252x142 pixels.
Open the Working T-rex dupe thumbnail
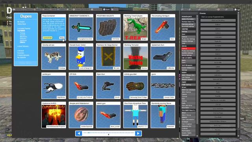135,27
